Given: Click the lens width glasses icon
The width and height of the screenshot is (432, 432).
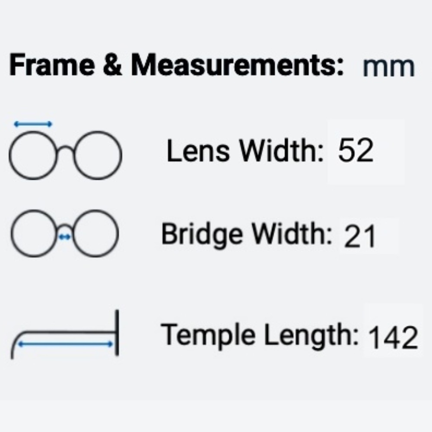Looking at the screenshot, I should [65, 150].
